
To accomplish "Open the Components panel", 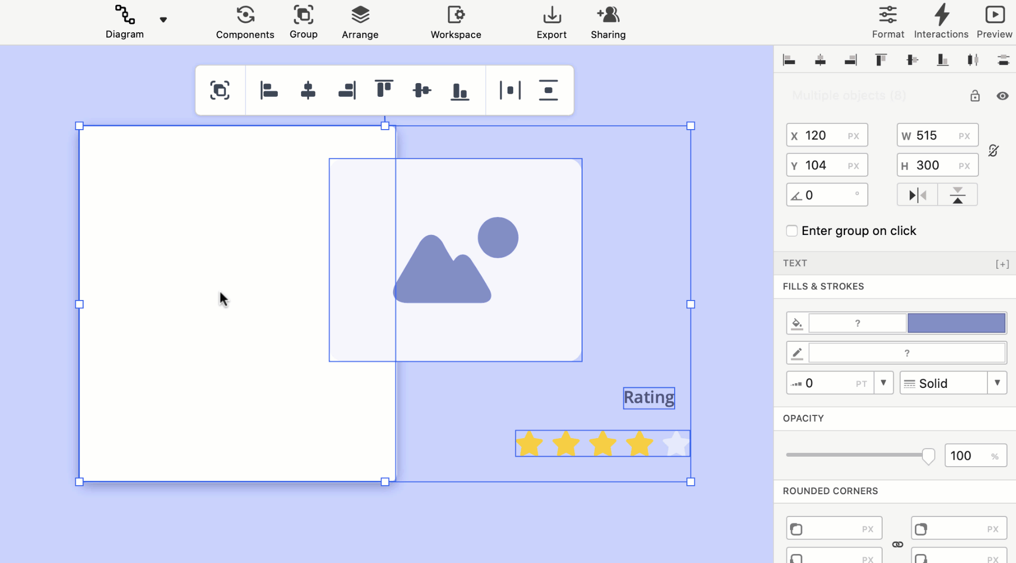I will [245, 21].
